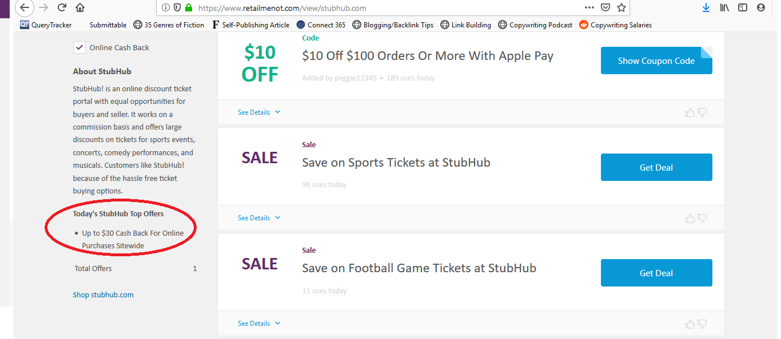
Task: Click Get Deal for Football Game Tickets
Action: (656, 273)
